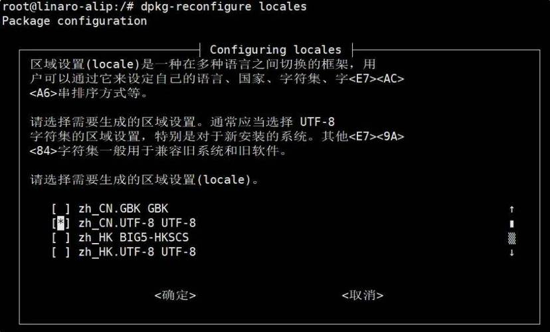550x332 pixels.
Task: Click the 请选择需要生成的区域设置(locale) prompt line
Action: 144,180
